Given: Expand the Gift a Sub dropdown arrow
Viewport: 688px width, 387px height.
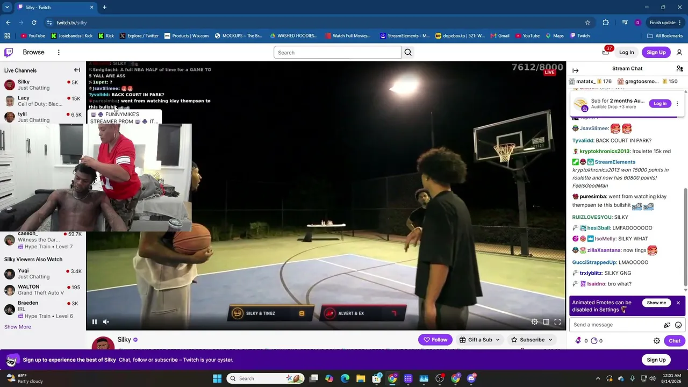Looking at the screenshot, I should pos(498,340).
